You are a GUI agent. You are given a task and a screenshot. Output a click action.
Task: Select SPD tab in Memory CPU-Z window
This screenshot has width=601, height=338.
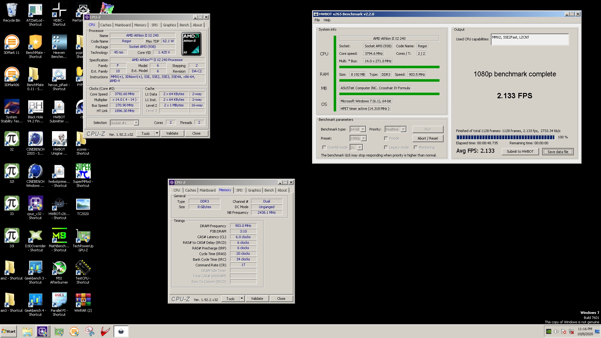tap(239, 190)
